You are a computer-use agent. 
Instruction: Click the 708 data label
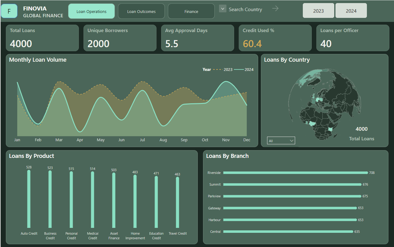(x=372, y=173)
